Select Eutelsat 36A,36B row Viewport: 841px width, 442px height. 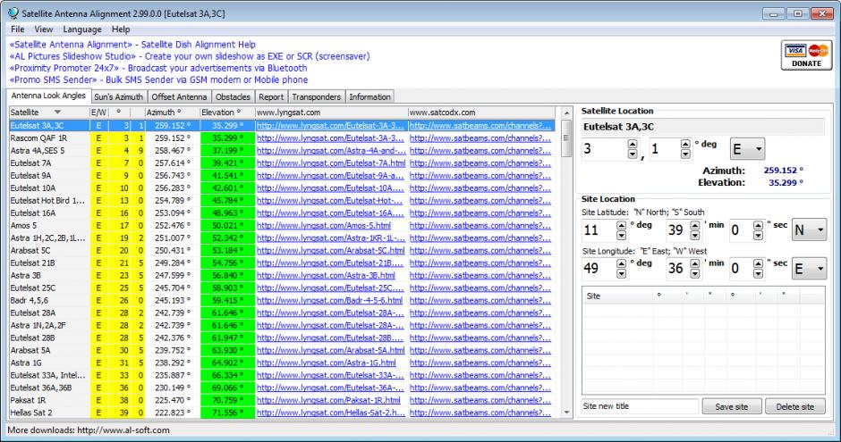click(282, 388)
